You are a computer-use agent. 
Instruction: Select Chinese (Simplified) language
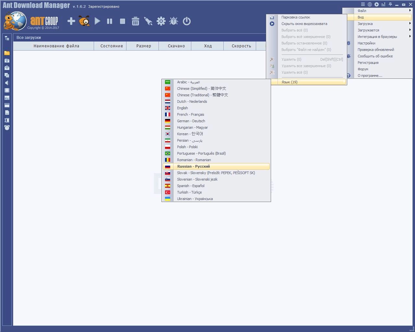coord(216,89)
